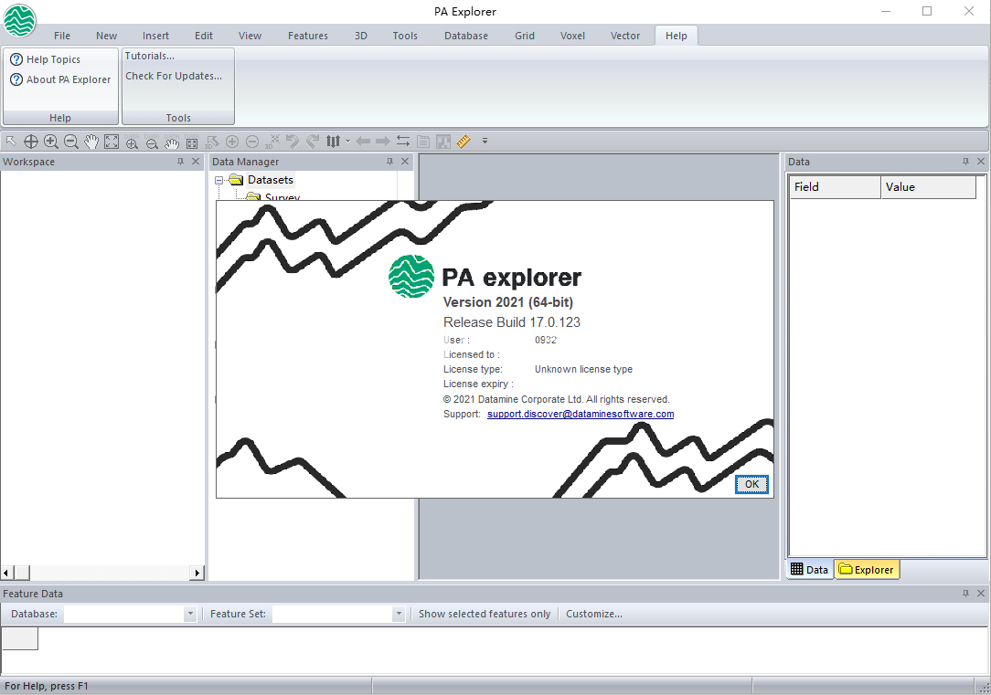Image resolution: width=991 pixels, height=695 pixels.
Task: Select the 3D pointer tool
Action: click(x=212, y=142)
